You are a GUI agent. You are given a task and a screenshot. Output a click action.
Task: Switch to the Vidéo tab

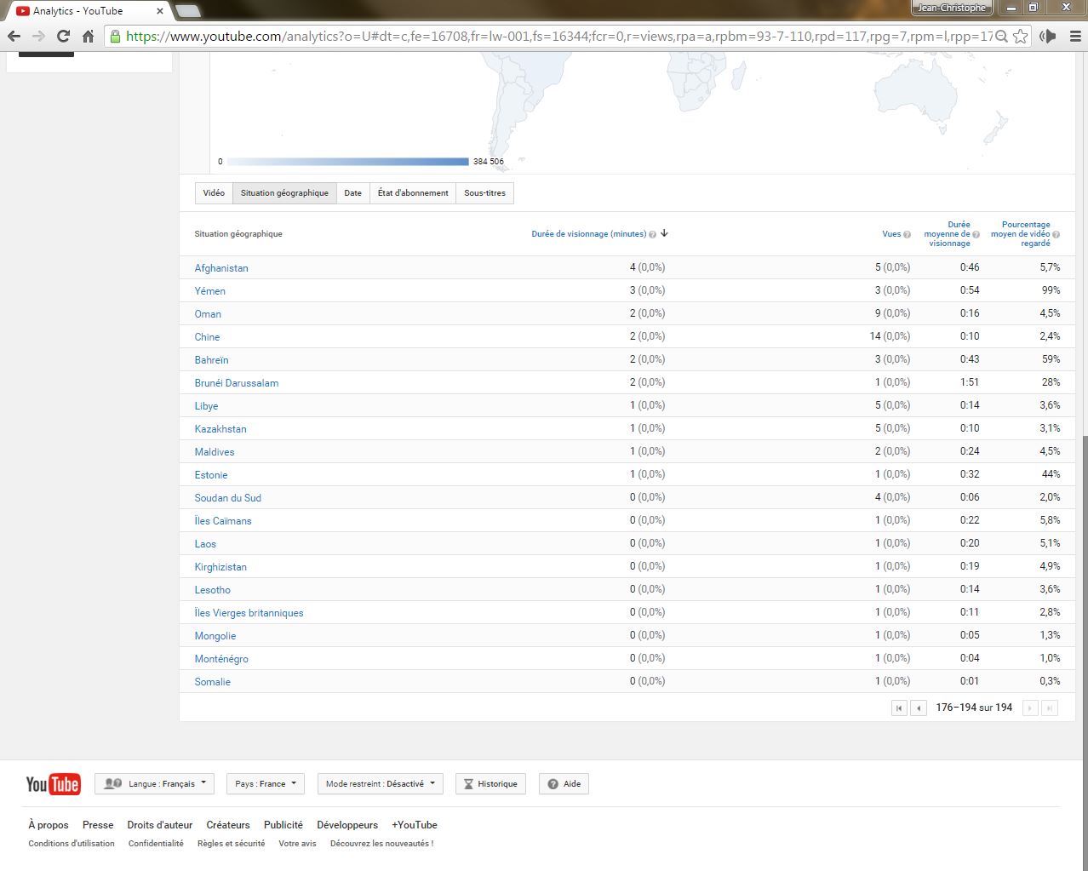tap(214, 193)
